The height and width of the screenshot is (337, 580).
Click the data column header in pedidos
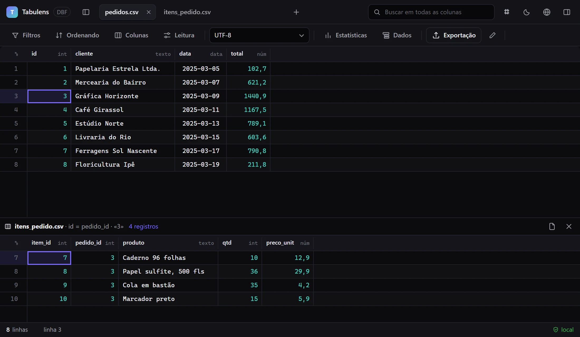click(201, 54)
